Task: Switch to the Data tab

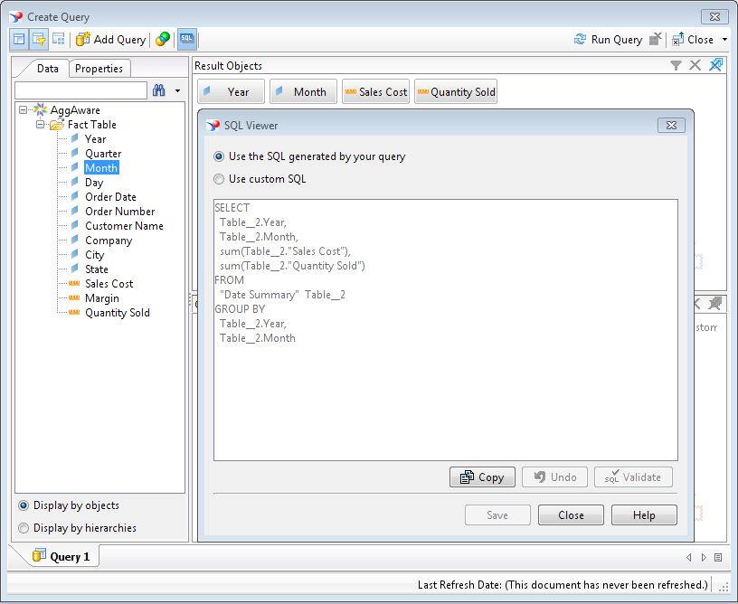Action: pyautogui.click(x=48, y=69)
